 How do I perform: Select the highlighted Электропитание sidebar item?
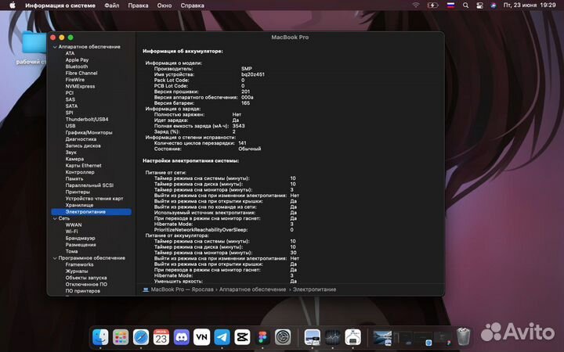91,212
